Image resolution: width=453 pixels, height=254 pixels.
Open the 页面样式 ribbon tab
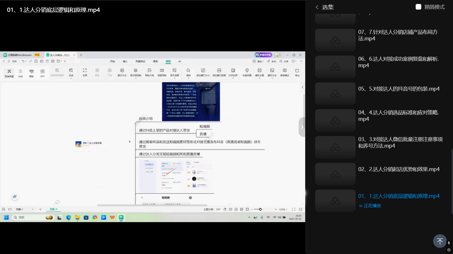(140, 61)
